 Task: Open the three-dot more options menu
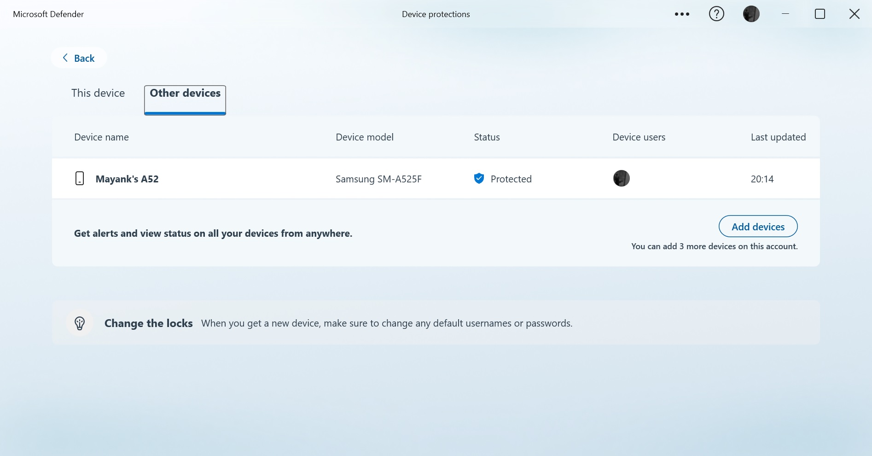(682, 14)
